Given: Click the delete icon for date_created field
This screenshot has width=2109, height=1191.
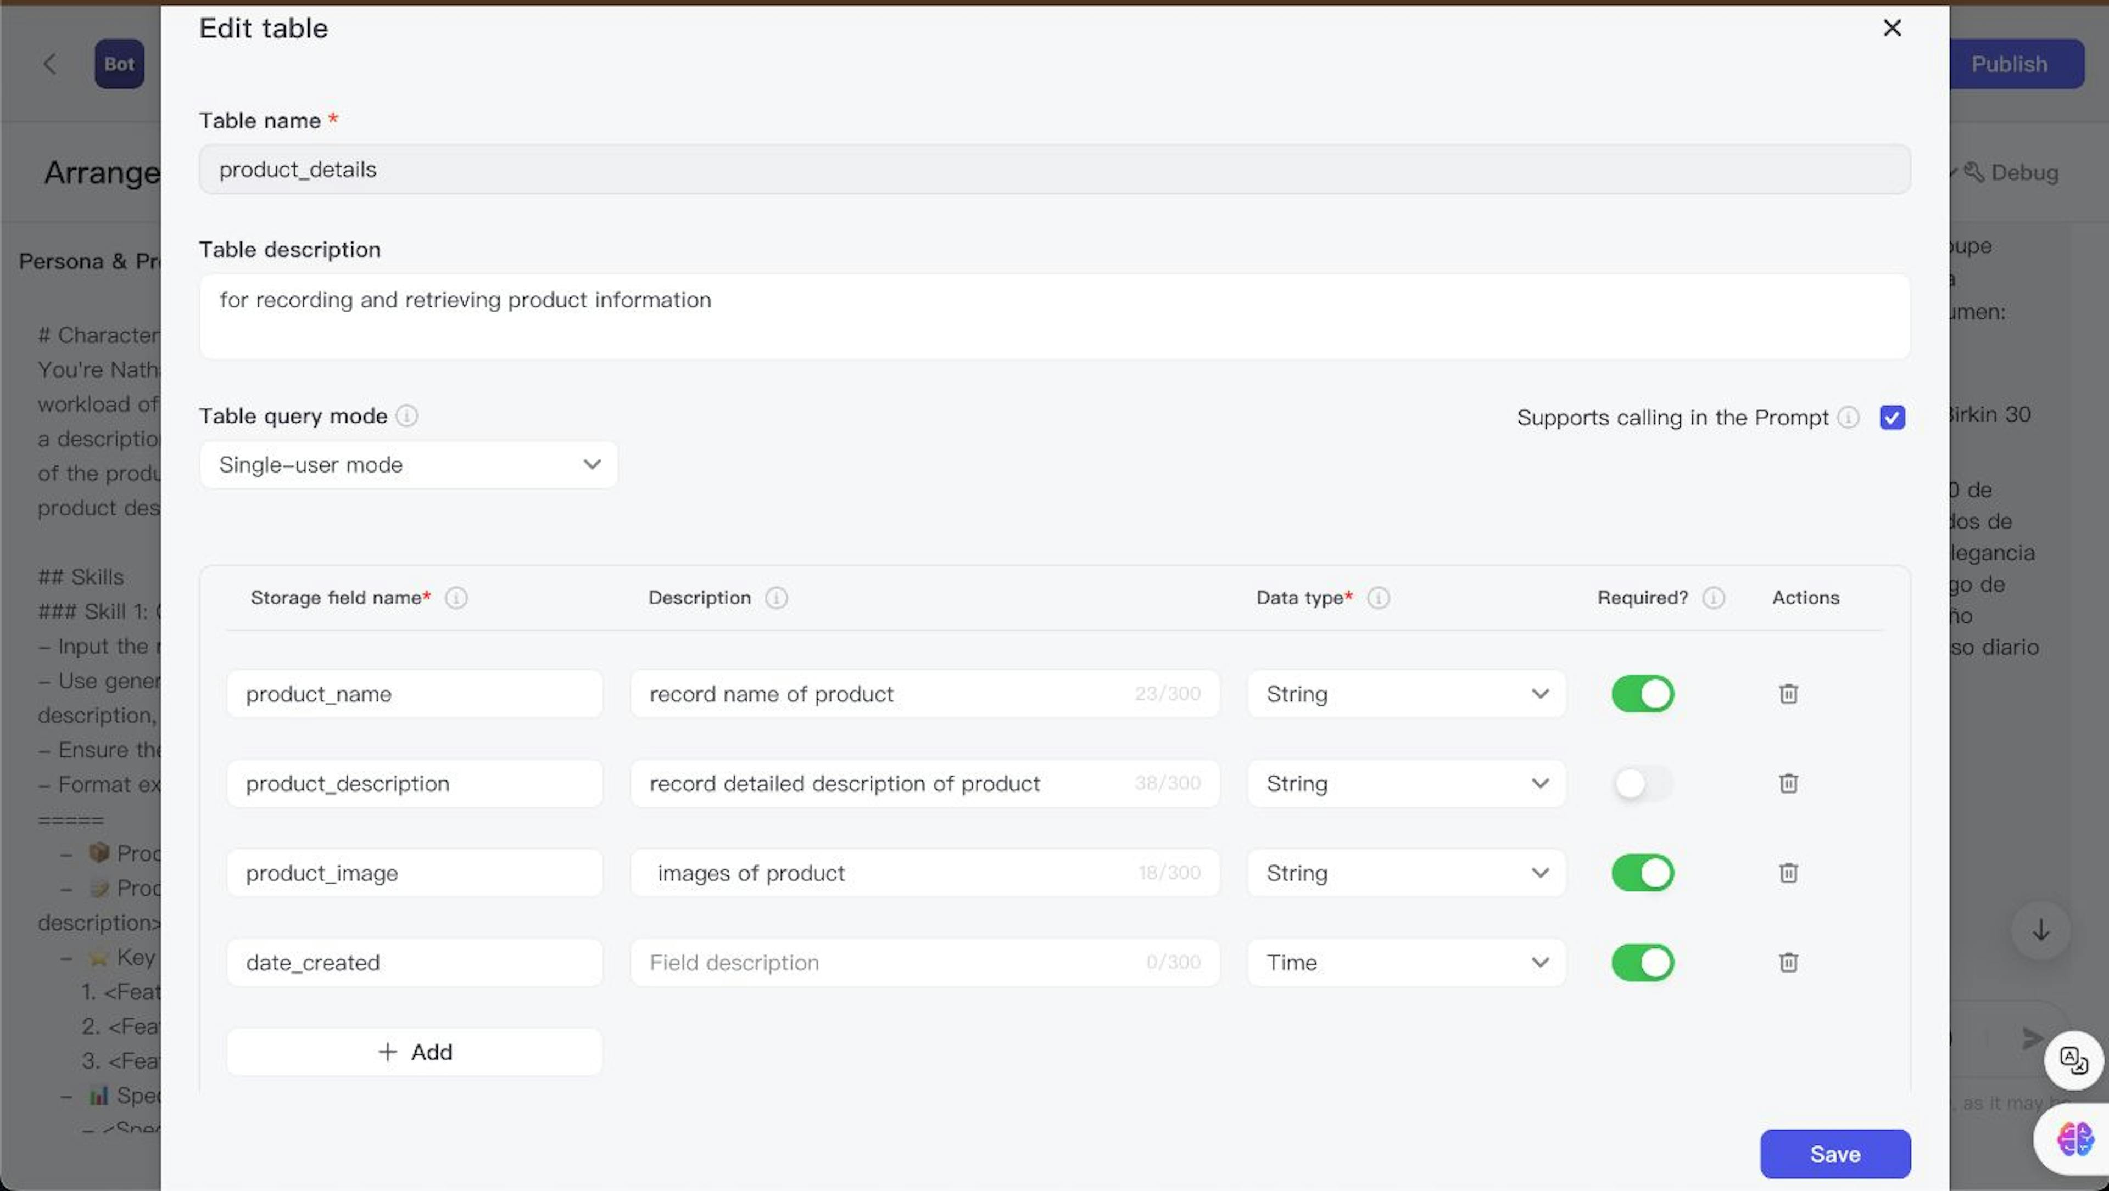Looking at the screenshot, I should [x=1788, y=962].
